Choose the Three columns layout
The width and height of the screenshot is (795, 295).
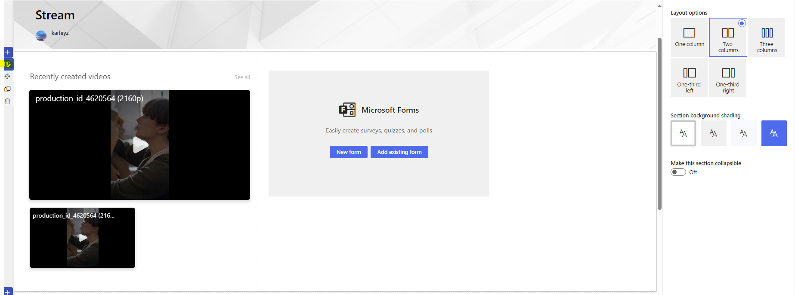tap(767, 37)
